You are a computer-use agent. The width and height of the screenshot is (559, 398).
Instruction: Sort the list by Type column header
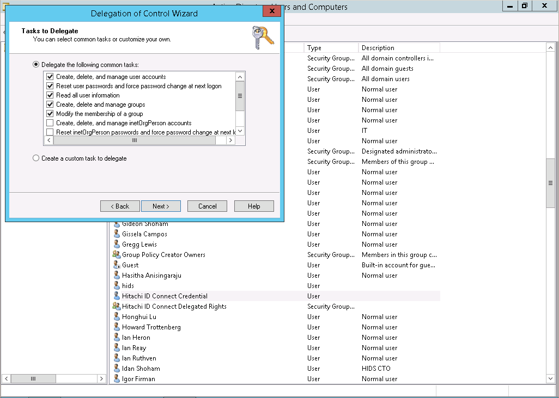(x=331, y=48)
